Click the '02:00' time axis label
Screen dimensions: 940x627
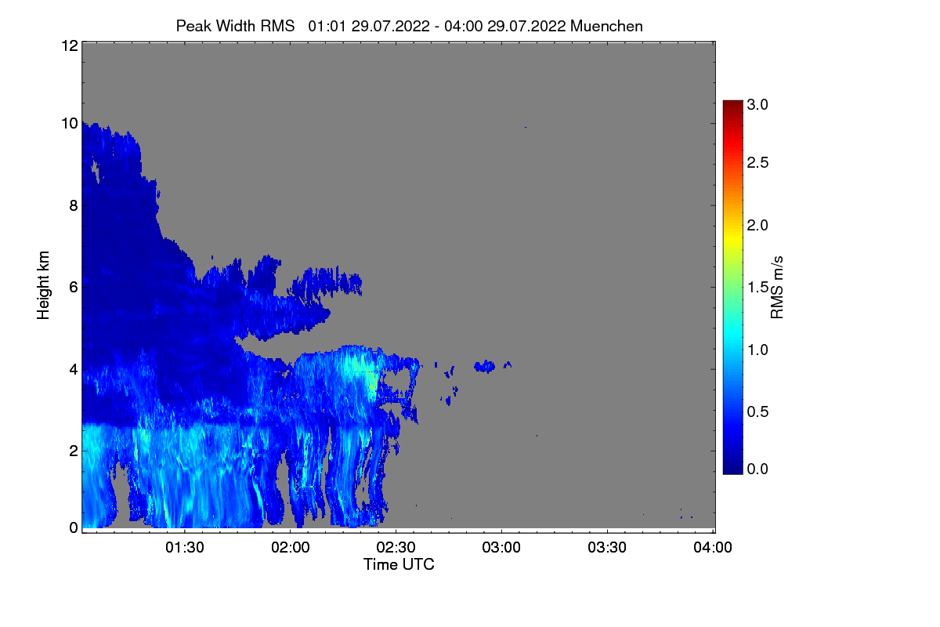point(290,548)
